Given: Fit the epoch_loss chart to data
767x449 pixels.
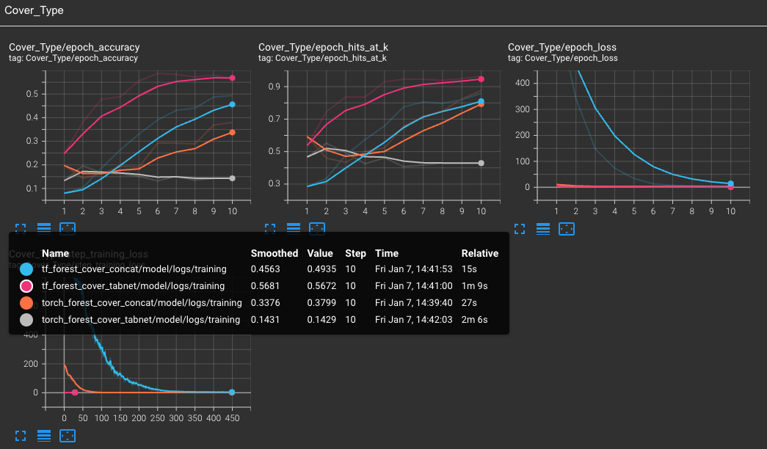Looking at the screenshot, I should tap(566, 228).
